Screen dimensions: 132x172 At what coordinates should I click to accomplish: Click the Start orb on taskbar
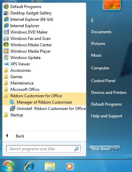click(x=8, y=166)
